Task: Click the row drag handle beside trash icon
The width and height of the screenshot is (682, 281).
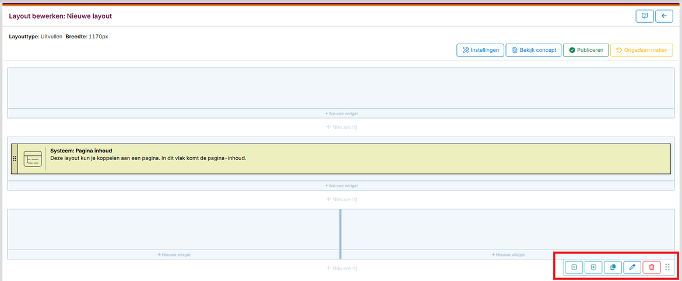Action: click(x=668, y=267)
